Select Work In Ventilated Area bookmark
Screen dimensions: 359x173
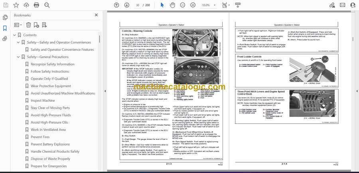click(48, 130)
